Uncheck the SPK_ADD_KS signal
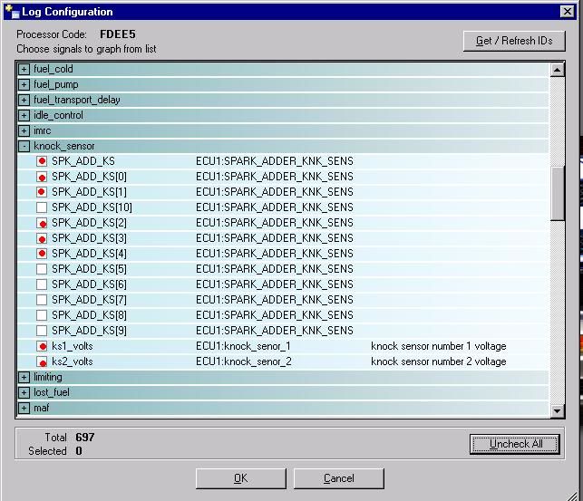The height and width of the screenshot is (501, 583). tap(42, 161)
